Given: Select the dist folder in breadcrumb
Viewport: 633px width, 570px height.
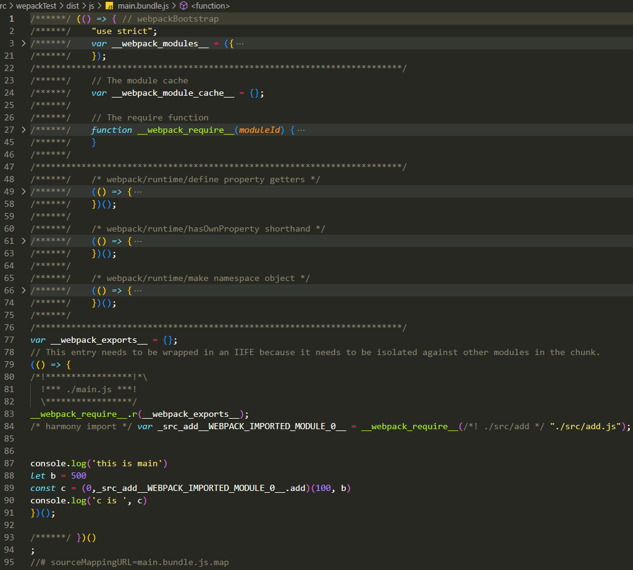Looking at the screenshot, I should click(73, 6).
